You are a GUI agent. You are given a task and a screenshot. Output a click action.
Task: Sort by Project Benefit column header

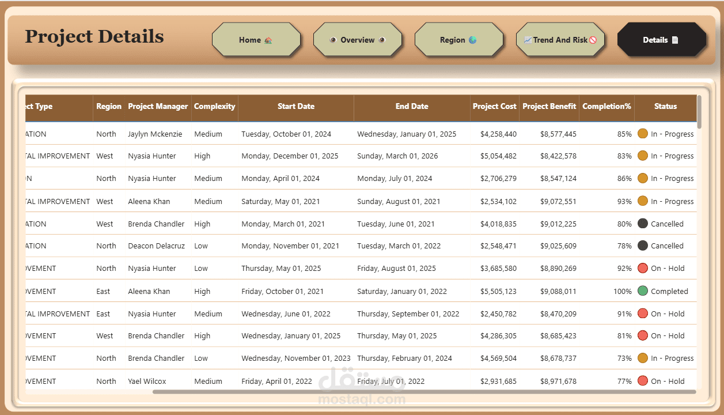[549, 106]
